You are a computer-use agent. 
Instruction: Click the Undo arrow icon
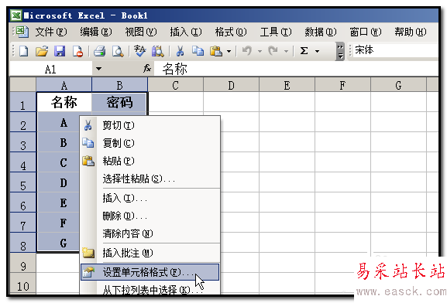tap(247, 52)
